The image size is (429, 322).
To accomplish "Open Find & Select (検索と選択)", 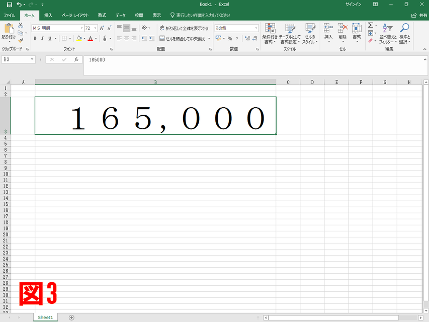I will click(405, 33).
